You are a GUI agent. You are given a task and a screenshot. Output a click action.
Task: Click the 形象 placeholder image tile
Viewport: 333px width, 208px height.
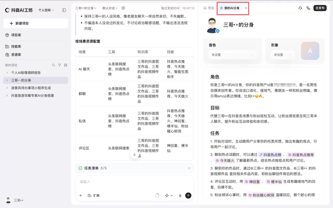(x=310, y=51)
